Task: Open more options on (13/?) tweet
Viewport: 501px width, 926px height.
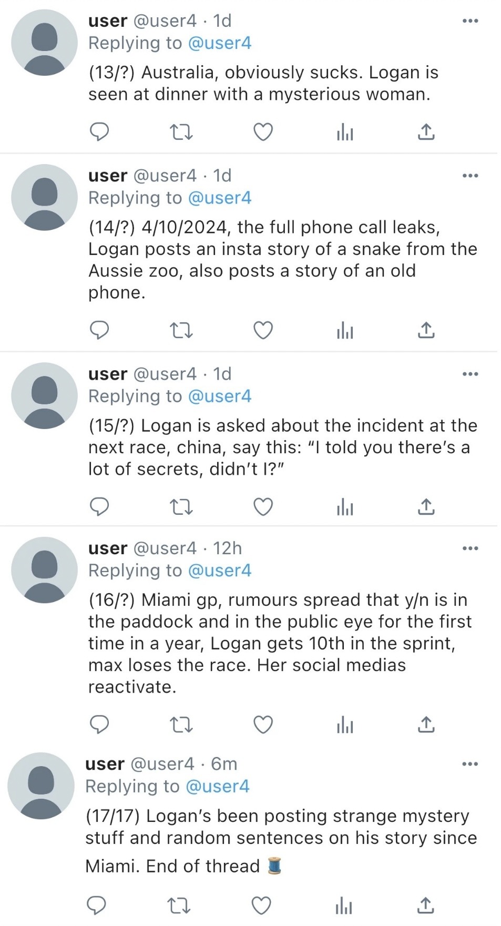Action: 470,21
